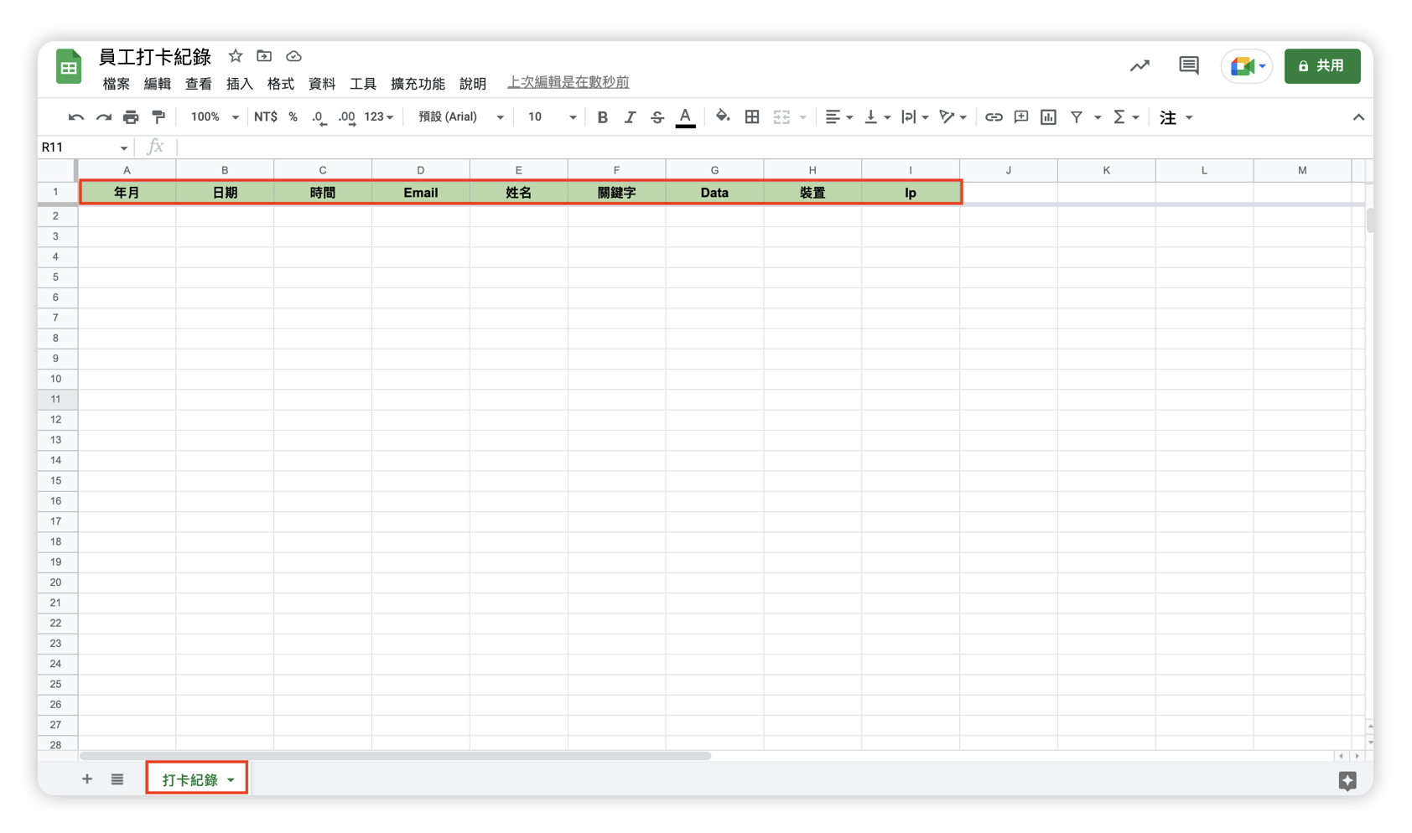This screenshot has height=833, width=1412.
Task: Toggle italic formatting
Action: 630,117
